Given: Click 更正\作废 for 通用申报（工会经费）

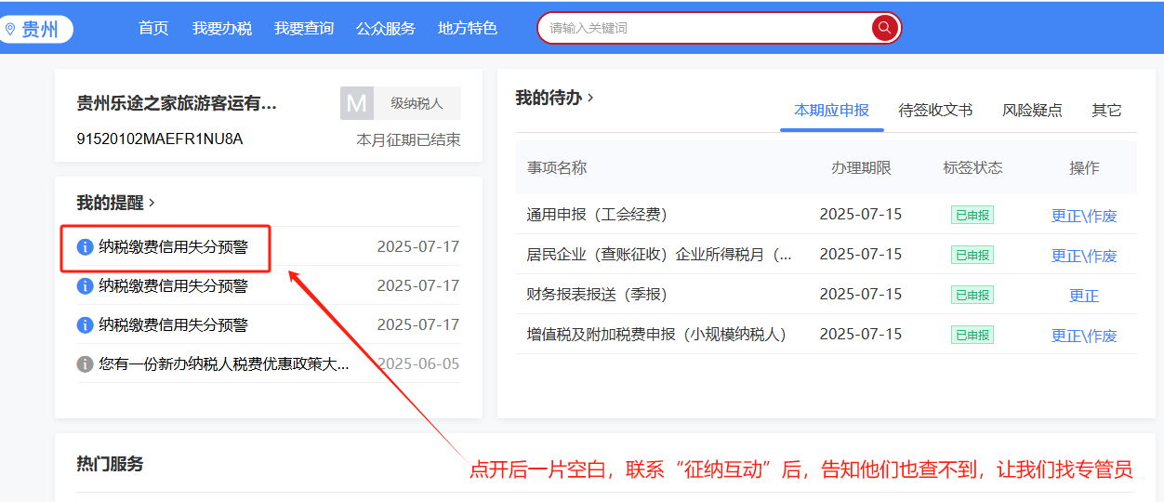Looking at the screenshot, I should click(x=1084, y=216).
